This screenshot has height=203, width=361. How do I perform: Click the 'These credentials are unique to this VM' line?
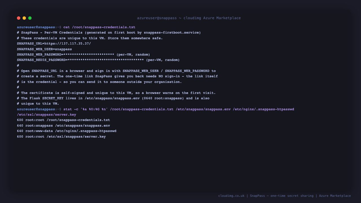[90, 38]
